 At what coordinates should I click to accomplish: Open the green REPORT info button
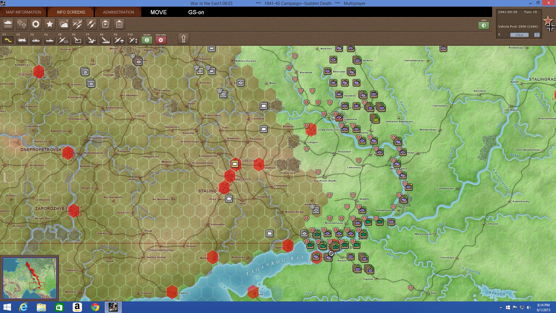[x=147, y=40]
